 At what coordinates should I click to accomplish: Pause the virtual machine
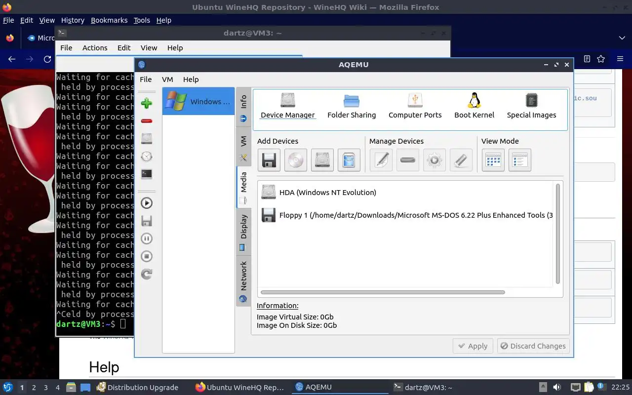pyautogui.click(x=147, y=238)
